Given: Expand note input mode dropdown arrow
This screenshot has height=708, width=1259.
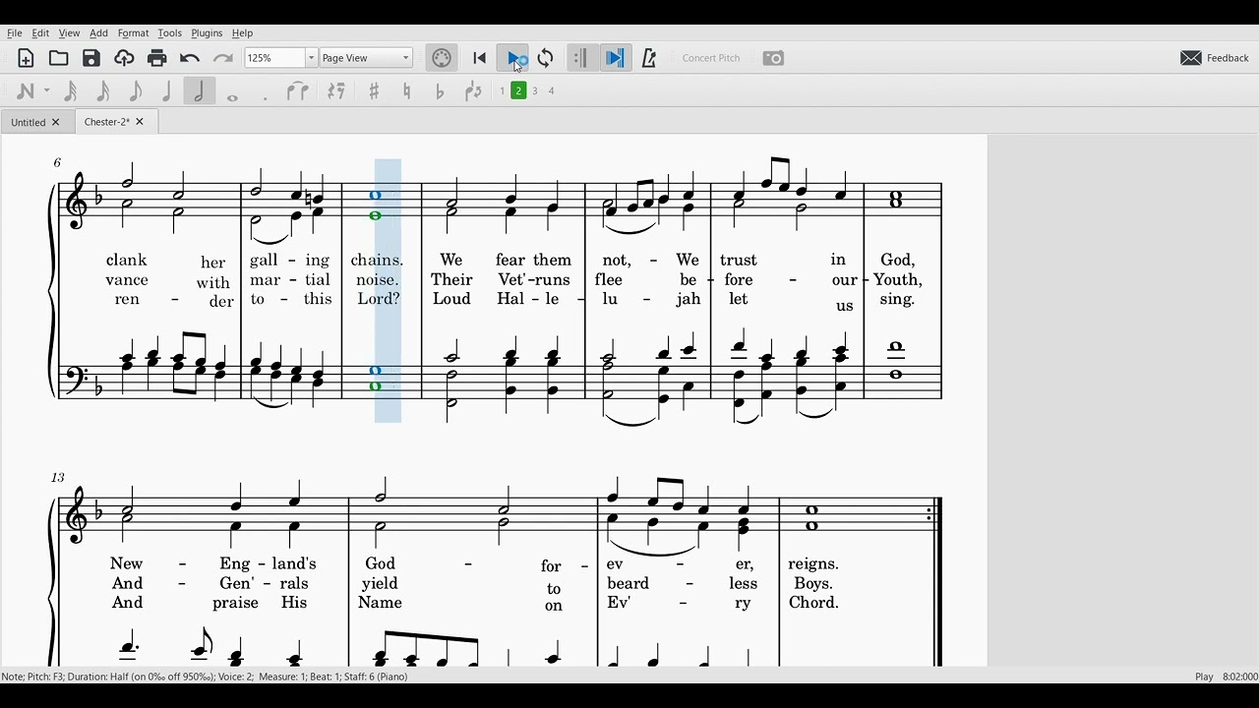Looking at the screenshot, I should (x=46, y=91).
